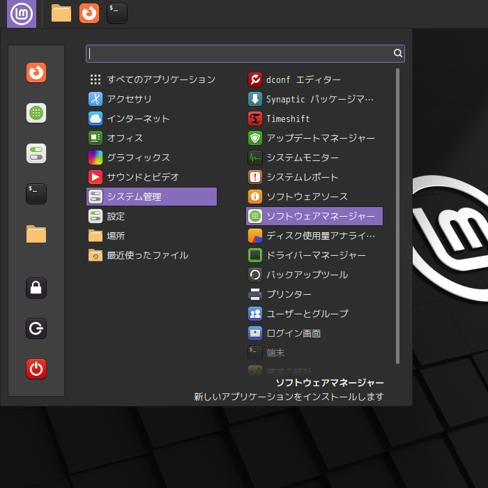
Task: Click the menu search input field
Action: (x=241, y=54)
